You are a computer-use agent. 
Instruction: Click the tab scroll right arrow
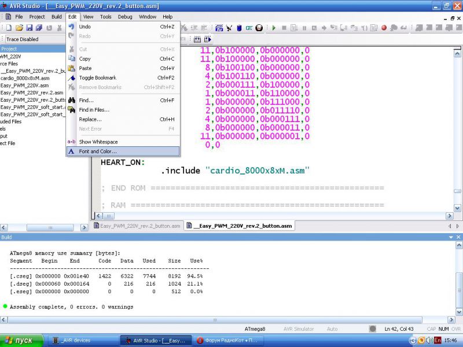(458, 226)
